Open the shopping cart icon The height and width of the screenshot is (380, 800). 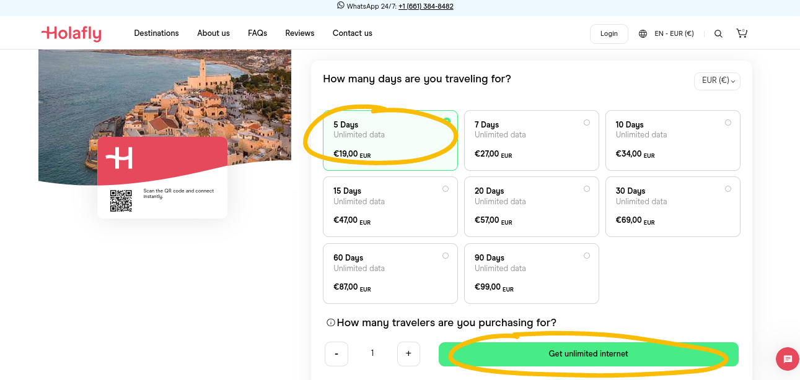coord(742,33)
